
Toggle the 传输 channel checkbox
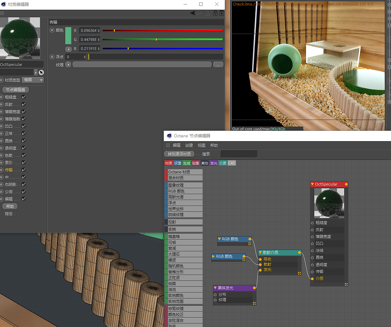[x=24, y=170]
